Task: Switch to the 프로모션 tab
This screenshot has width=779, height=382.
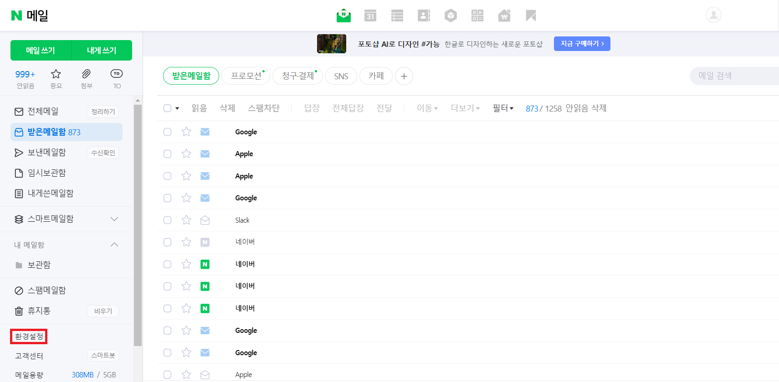Action: coord(246,76)
